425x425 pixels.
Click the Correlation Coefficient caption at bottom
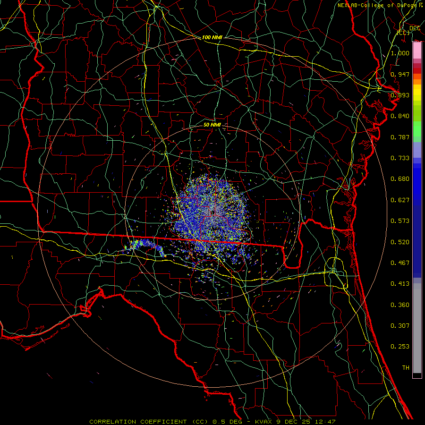tap(212, 422)
